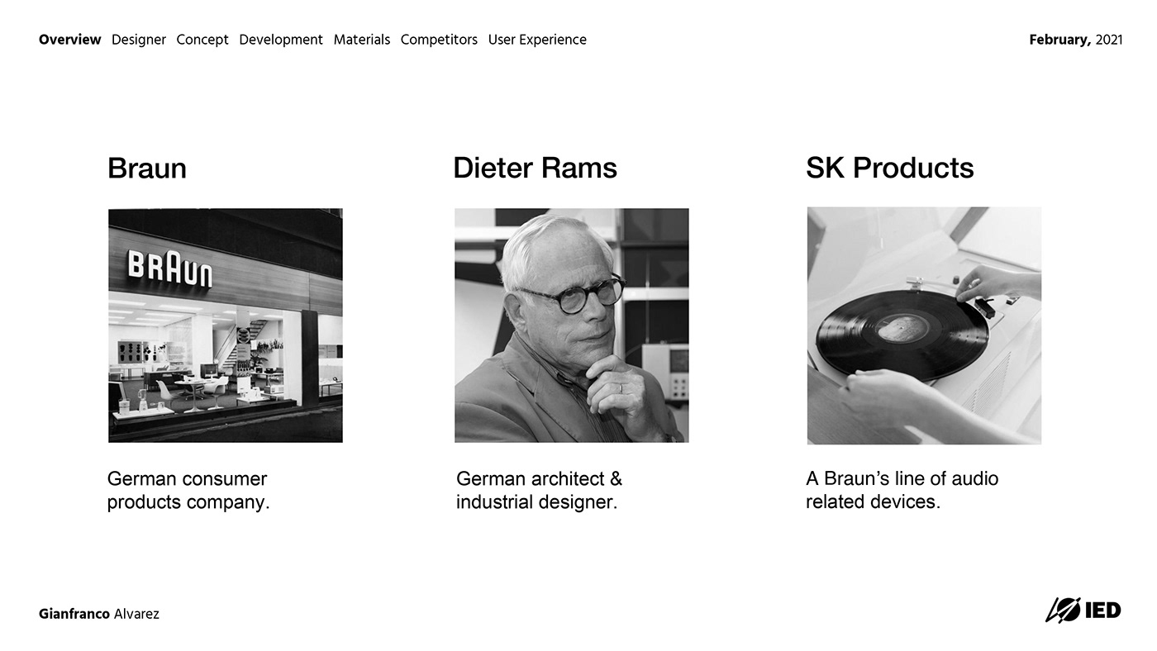1157x651 pixels.
Task: Select the Materials tab
Action: pyautogui.click(x=362, y=40)
